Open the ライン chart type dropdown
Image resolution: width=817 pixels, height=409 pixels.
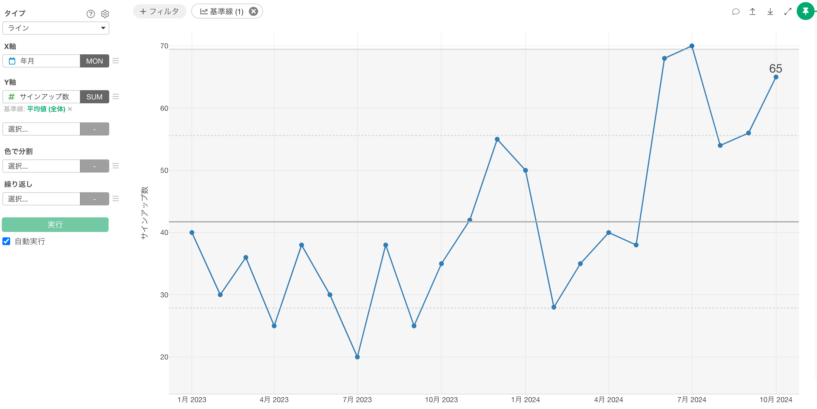click(56, 28)
